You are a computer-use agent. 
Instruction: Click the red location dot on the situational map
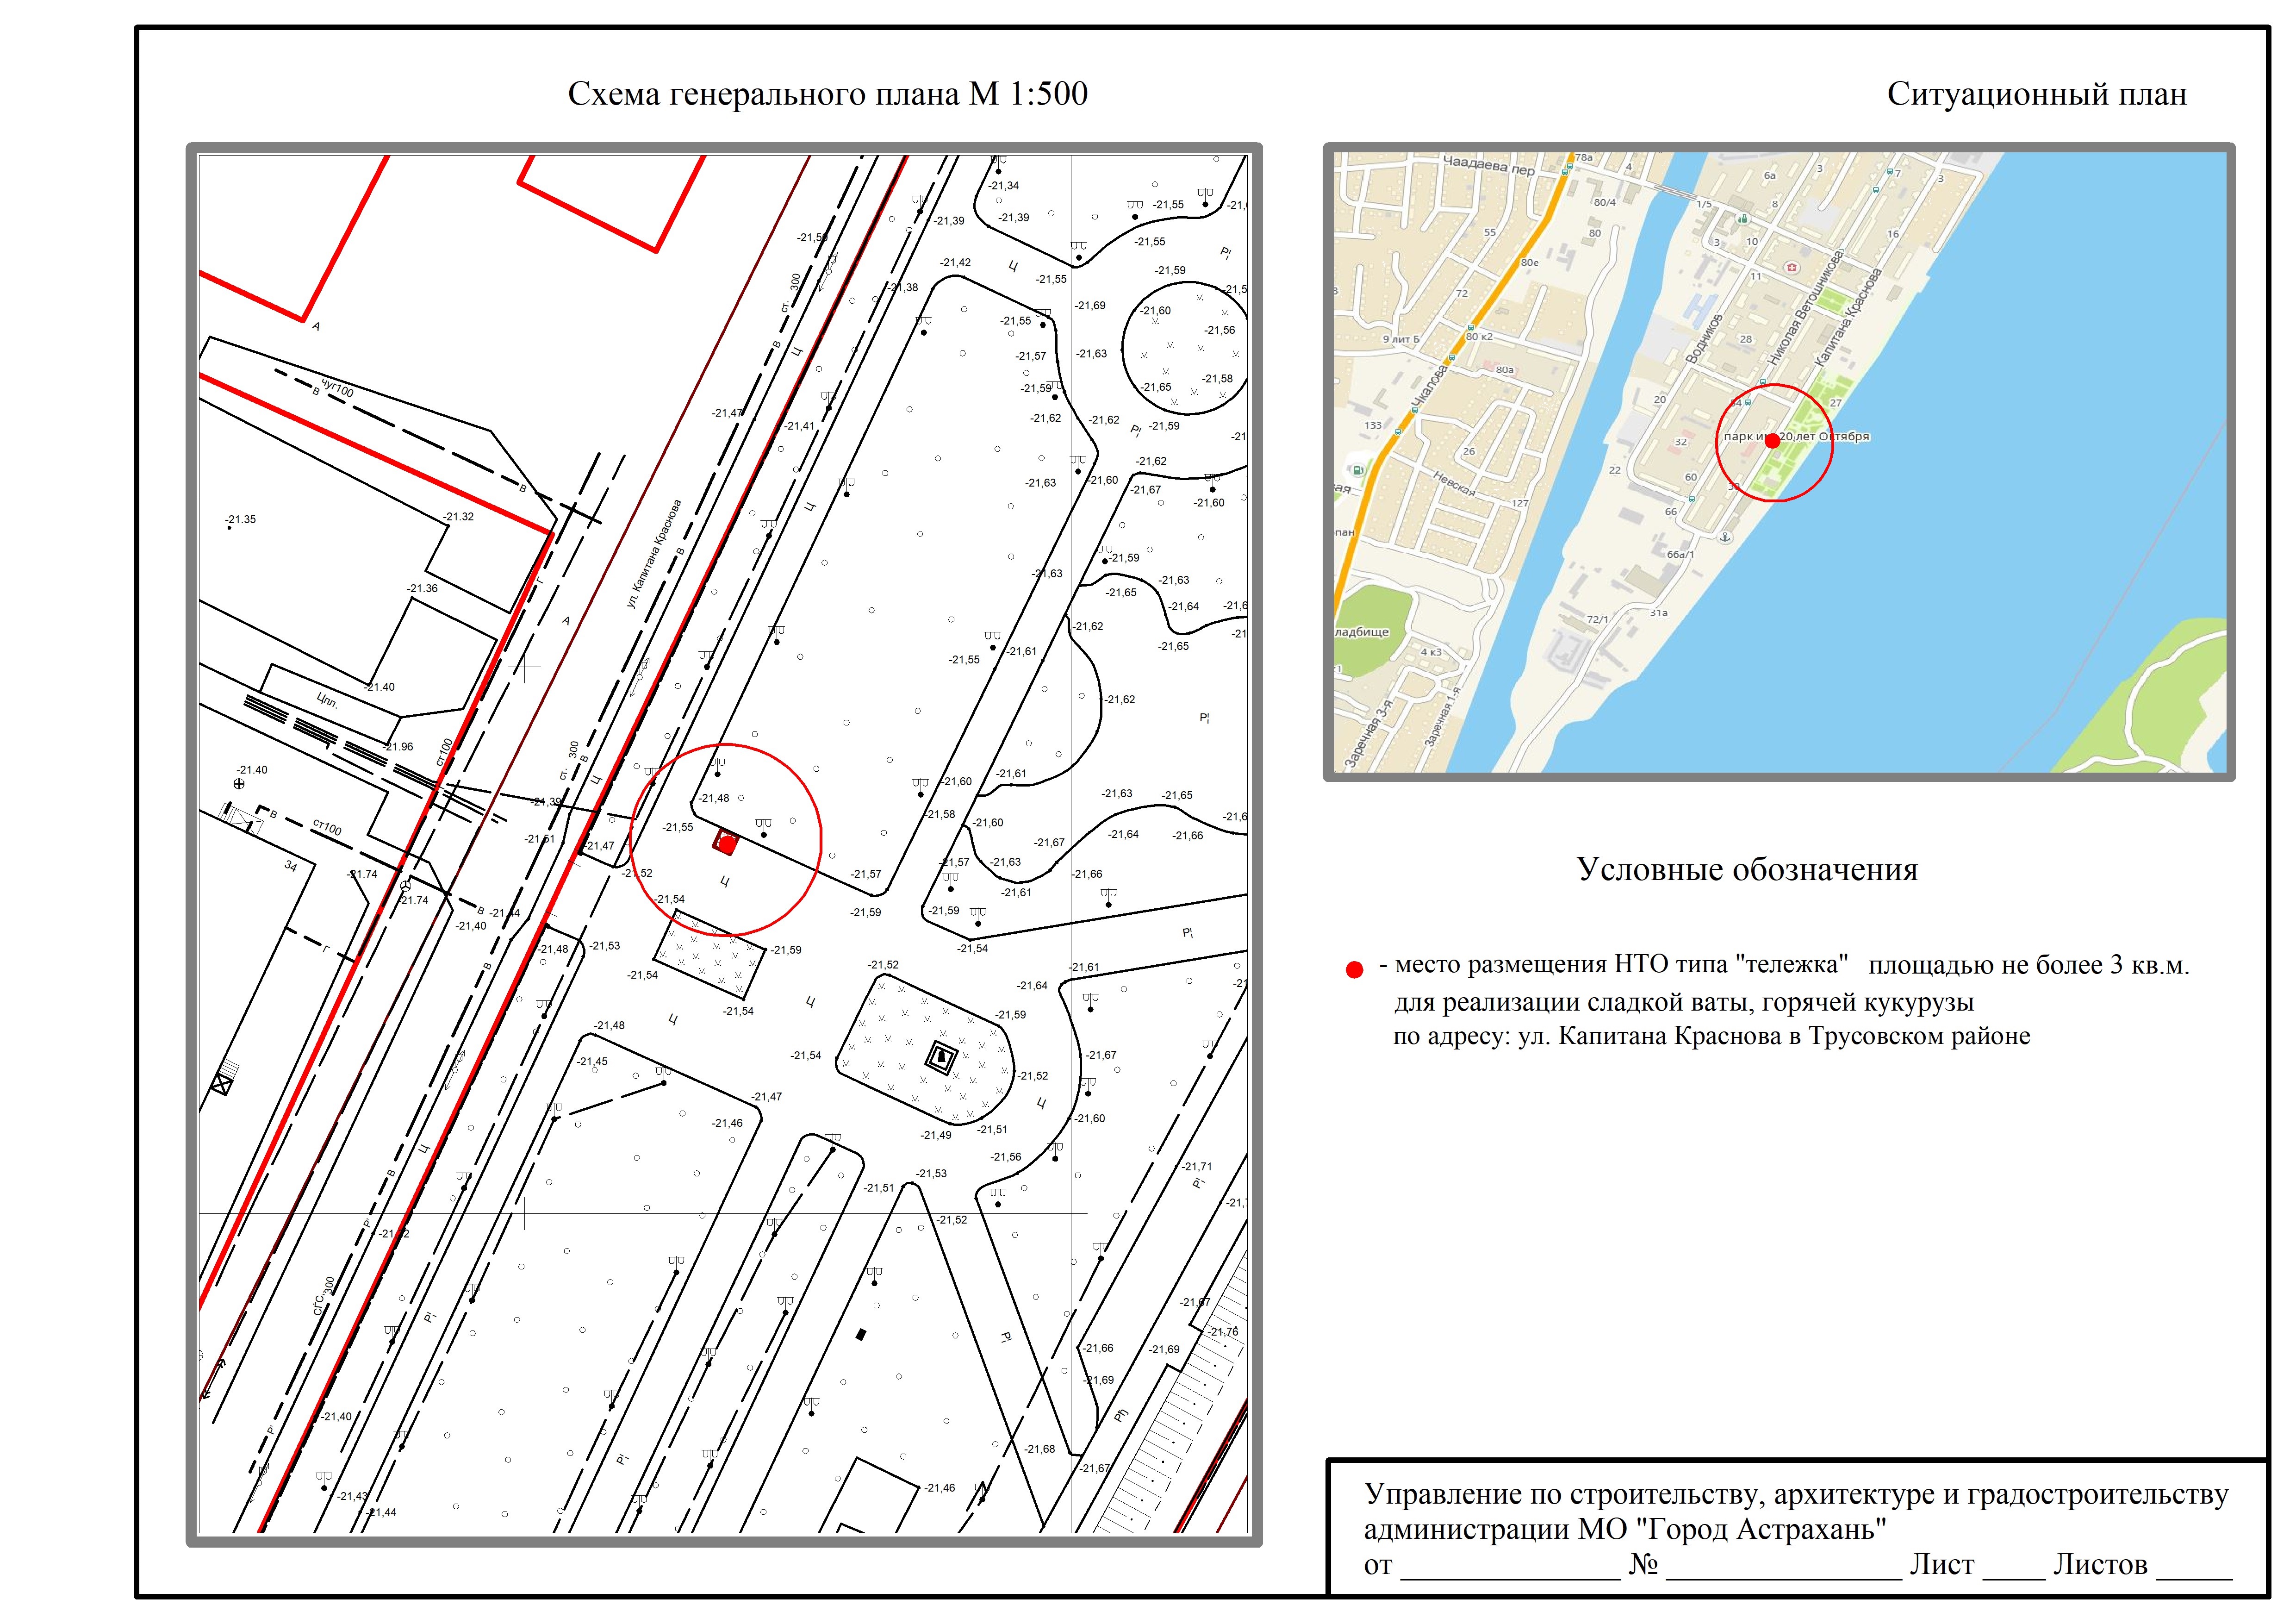[x=1772, y=441]
